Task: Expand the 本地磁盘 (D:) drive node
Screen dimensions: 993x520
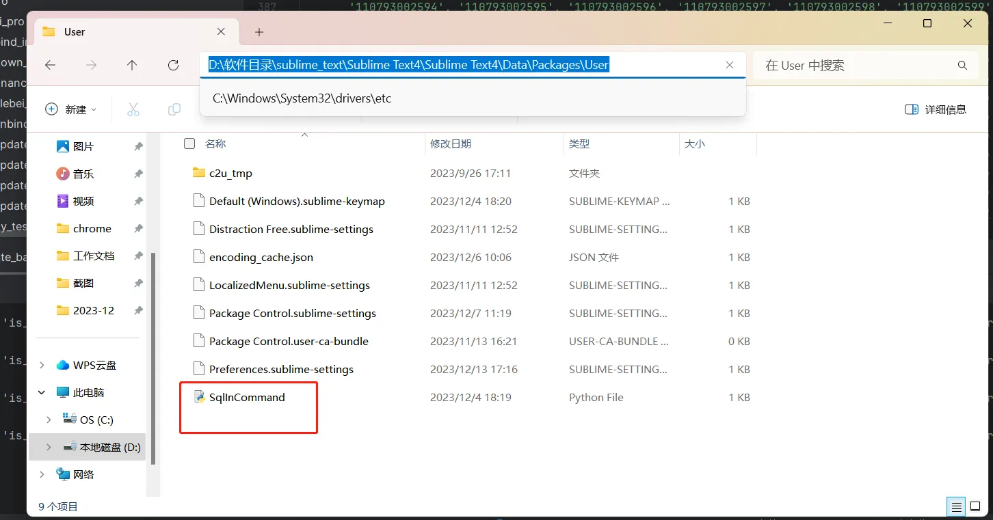Action: [x=47, y=446]
